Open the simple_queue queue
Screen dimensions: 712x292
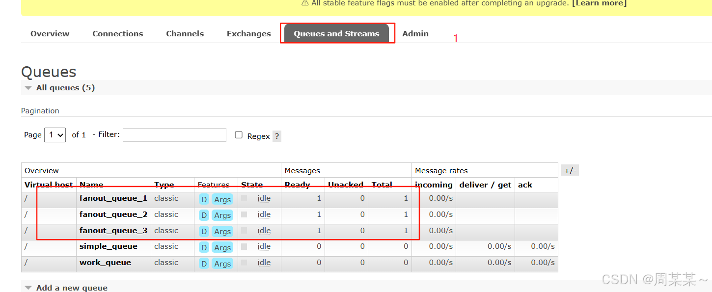[109, 246]
